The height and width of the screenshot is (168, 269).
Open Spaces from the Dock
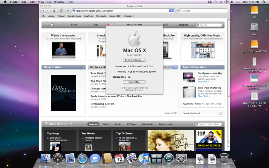coord(156,159)
